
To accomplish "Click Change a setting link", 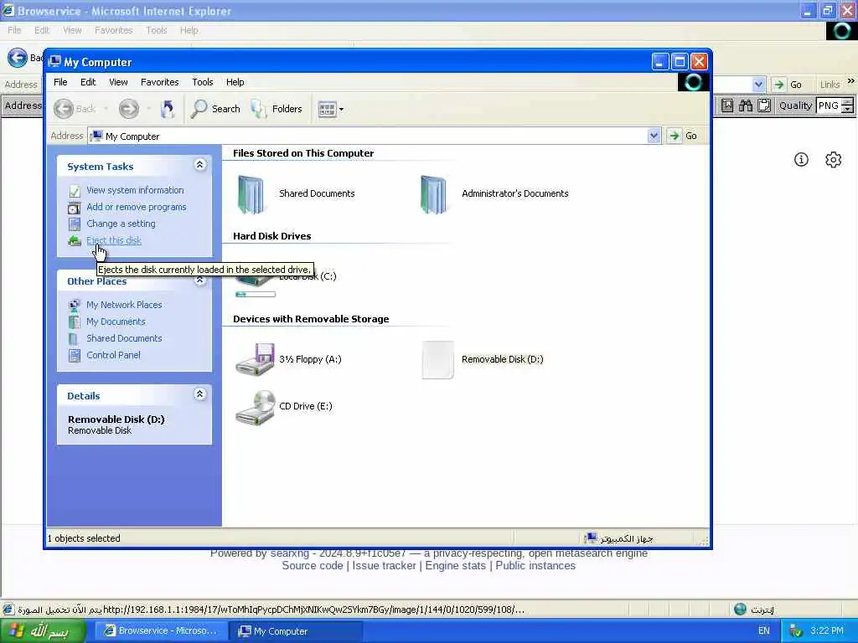I will (x=121, y=224).
